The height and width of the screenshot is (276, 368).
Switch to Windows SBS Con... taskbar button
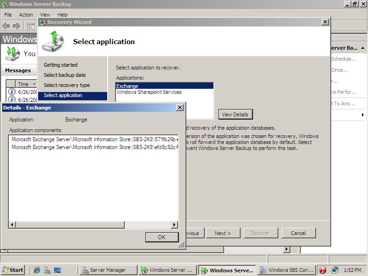click(287, 270)
